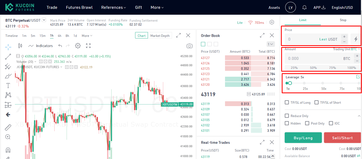
Task: Enable the Reduce Only checkbox
Action: click(x=287, y=116)
